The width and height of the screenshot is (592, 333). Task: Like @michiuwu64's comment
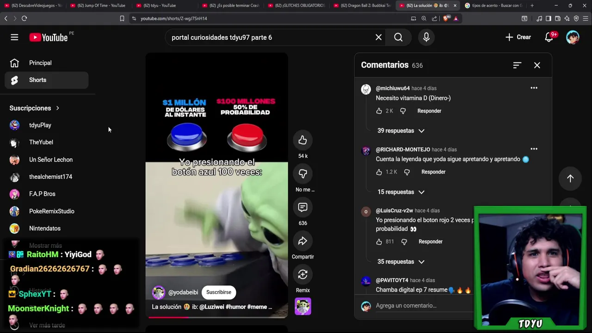pos(379,111)
